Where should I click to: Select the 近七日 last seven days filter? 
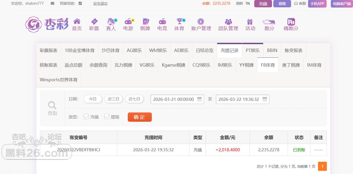(134, 99)
